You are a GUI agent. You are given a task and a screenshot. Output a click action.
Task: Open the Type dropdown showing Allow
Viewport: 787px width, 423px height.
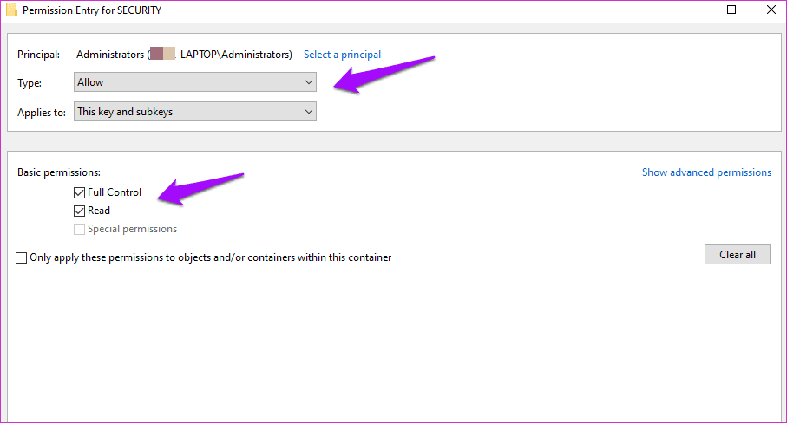pos(195,82)
